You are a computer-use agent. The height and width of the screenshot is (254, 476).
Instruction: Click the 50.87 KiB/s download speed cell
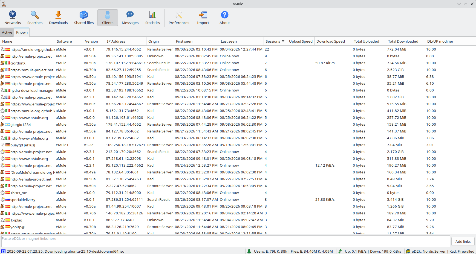(x=325, y=63)
